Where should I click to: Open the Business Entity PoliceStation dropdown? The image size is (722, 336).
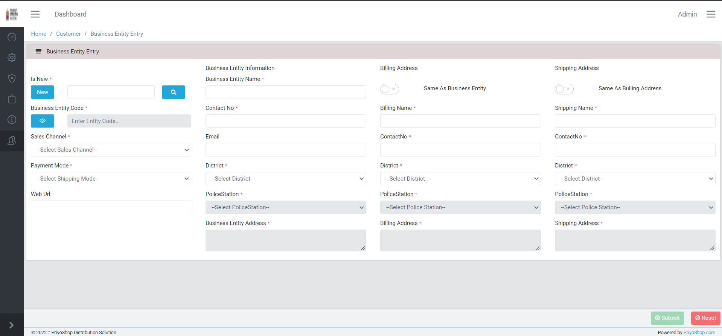coord(286,207)
